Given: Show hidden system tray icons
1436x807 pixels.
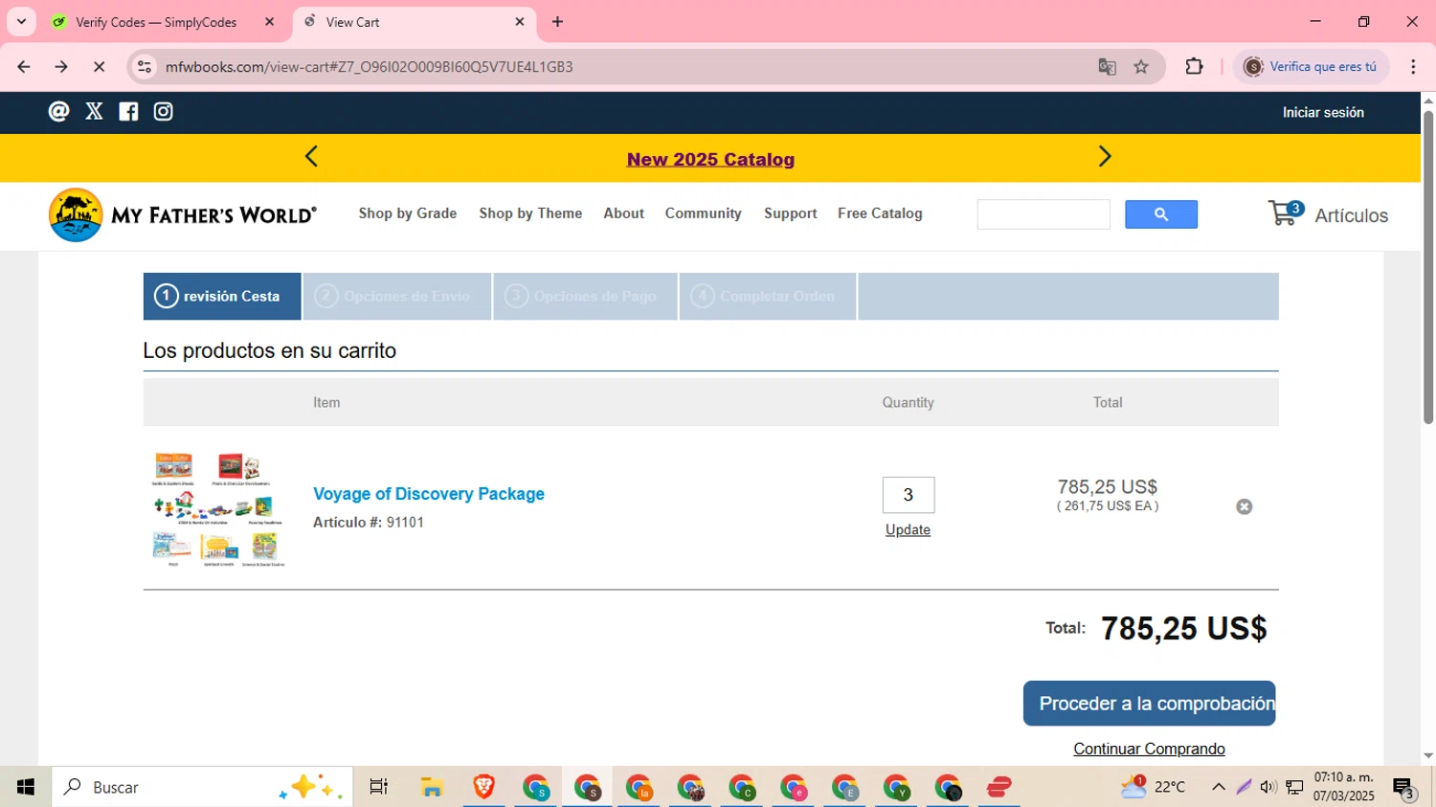Looking at the screenshot, I should pyautogui.click(x=1219, y=787).
